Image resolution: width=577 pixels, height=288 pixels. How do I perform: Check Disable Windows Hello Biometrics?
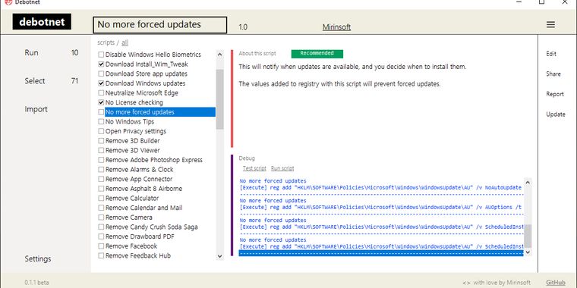click(101, 55)
